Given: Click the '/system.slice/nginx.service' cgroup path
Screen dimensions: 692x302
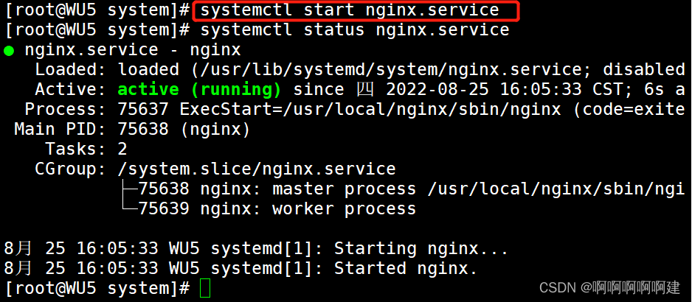Looking at the screenshot, I should [x=257, y=169].
